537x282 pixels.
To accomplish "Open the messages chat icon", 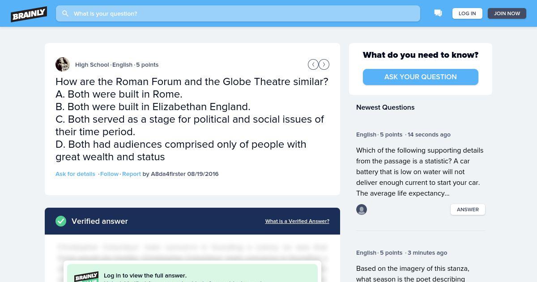I will coord(438,13).
